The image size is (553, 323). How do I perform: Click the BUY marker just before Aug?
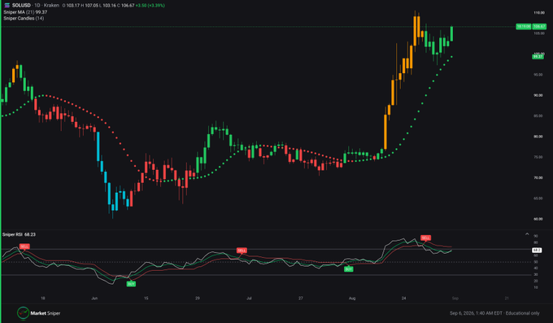[x=348, y=269]
